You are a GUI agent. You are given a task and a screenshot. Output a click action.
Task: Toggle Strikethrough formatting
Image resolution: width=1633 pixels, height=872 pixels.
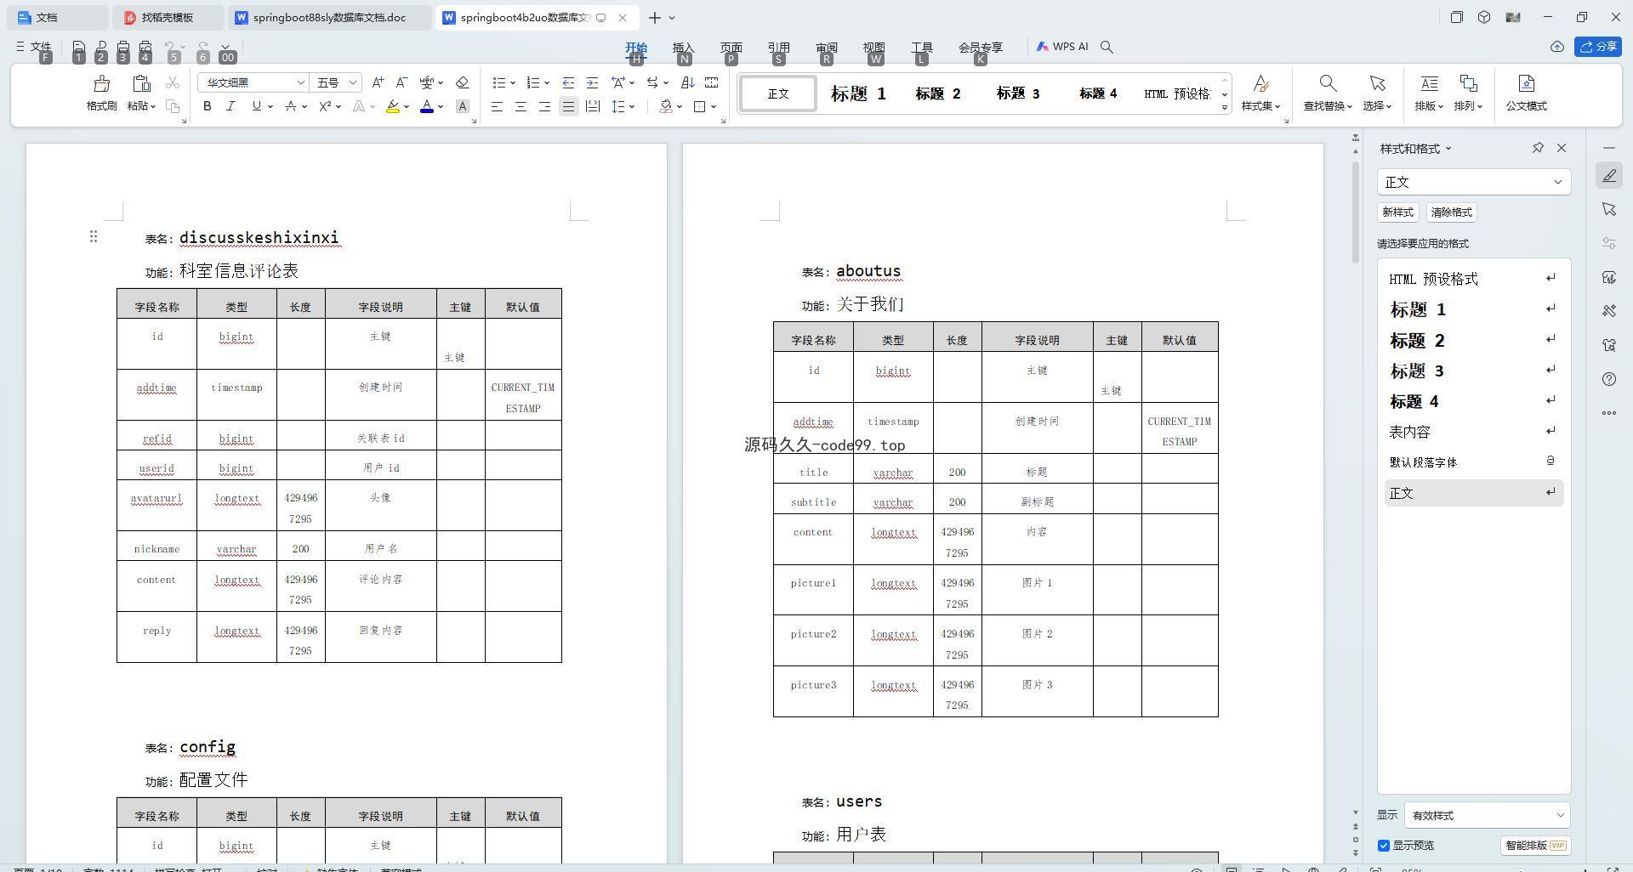pyautogui.click(x=291, y=106)
